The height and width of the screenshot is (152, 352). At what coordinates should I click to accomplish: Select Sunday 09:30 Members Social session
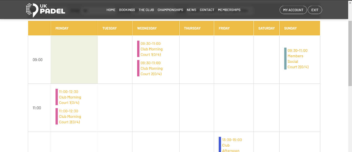click(298, 59)
